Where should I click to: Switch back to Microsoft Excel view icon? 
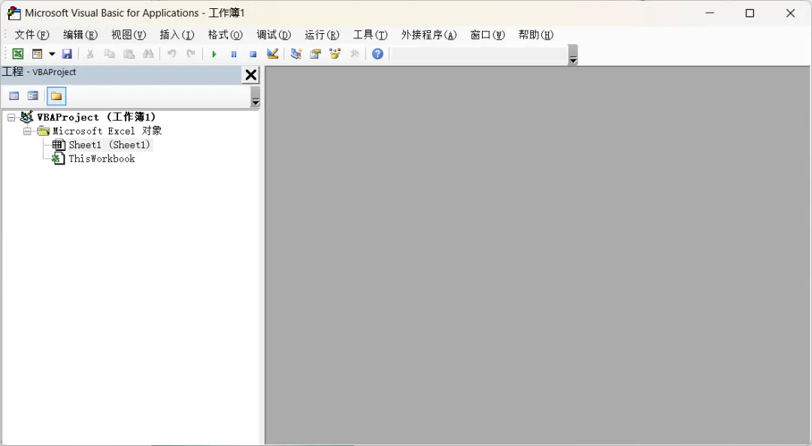point(17,54)
